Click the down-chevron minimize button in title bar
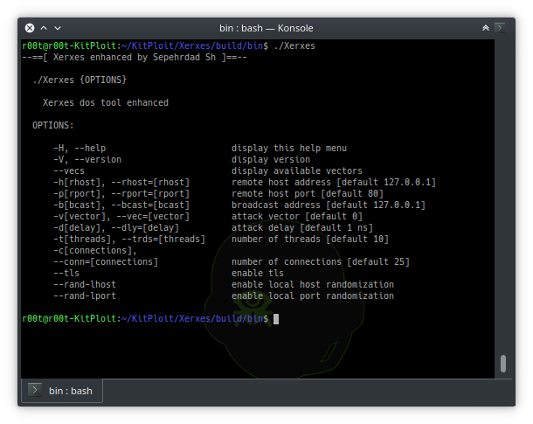 pos(58,28)
